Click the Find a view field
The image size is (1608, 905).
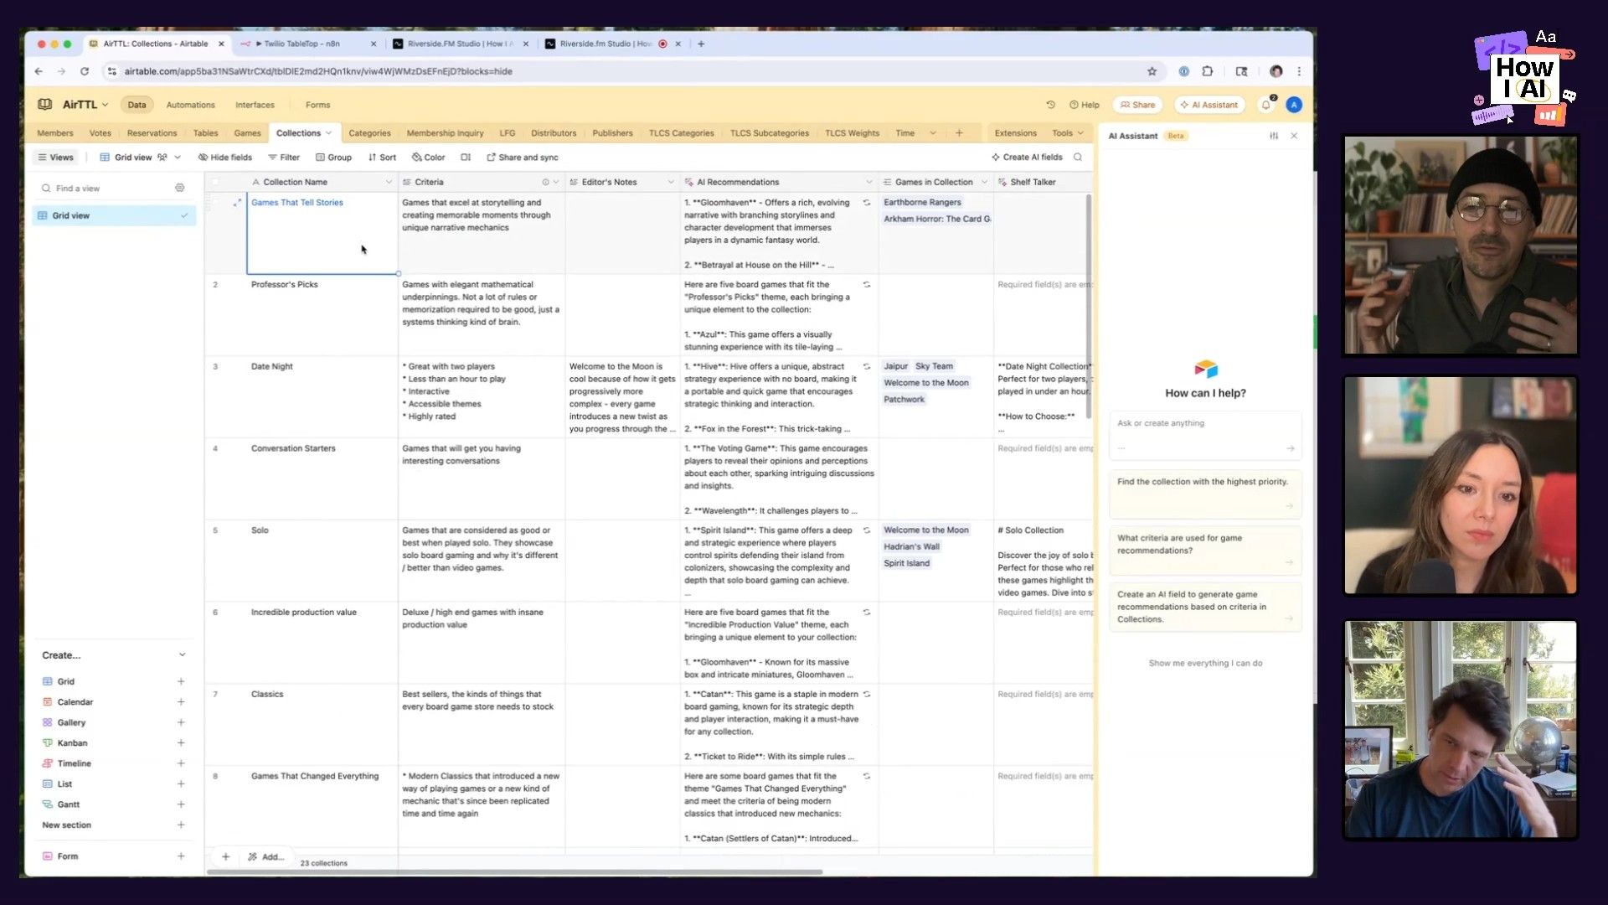click(x=106, y=189)
